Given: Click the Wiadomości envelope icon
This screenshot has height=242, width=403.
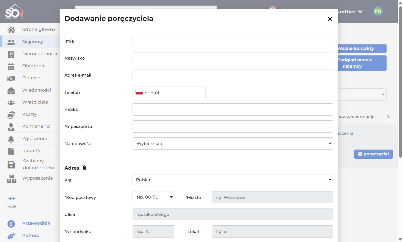Looking at the screenshot, I should coord(11,91).
